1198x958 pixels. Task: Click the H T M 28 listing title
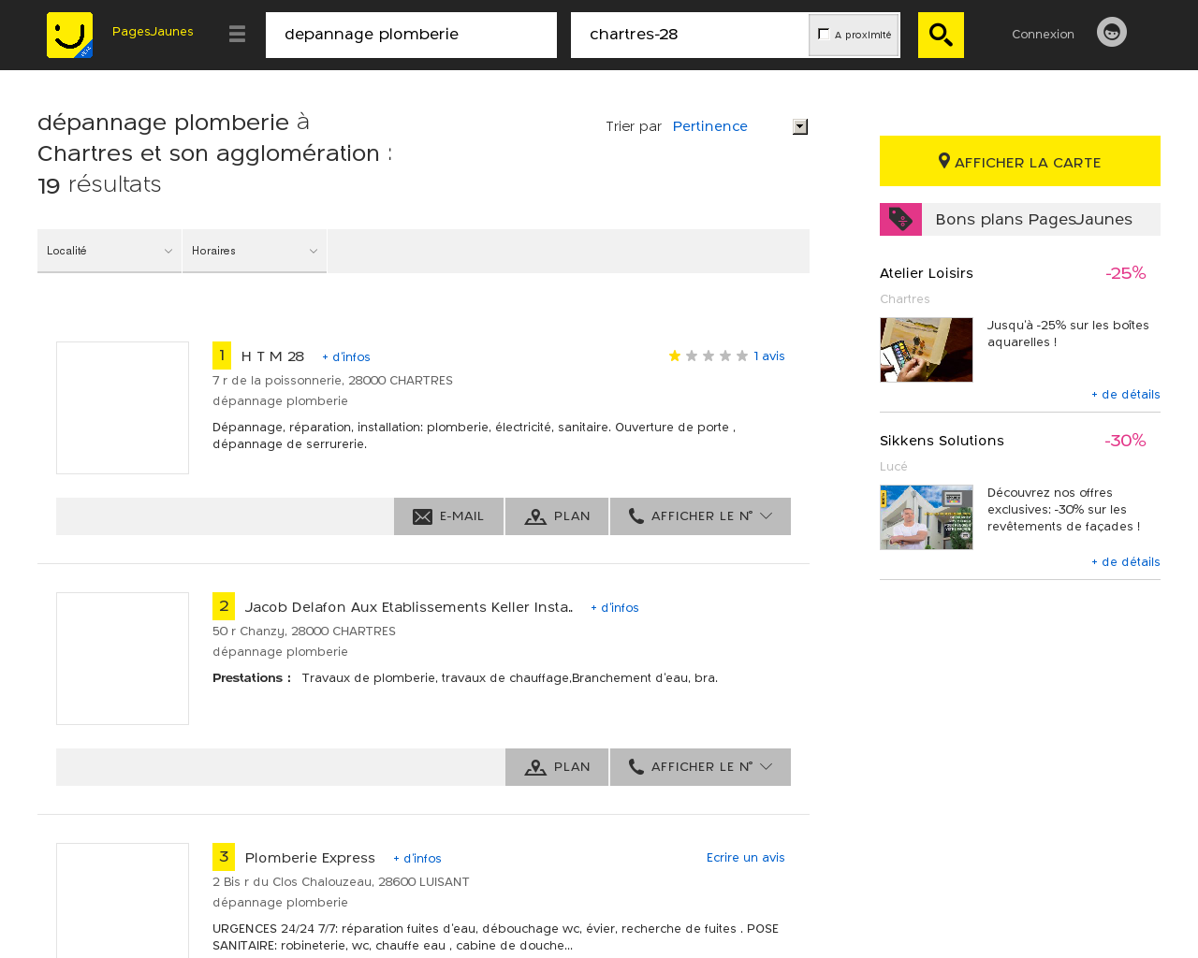(x=272, y=356)
